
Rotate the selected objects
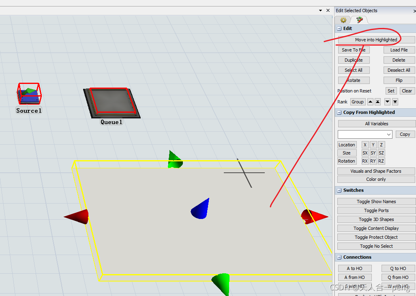354,80
